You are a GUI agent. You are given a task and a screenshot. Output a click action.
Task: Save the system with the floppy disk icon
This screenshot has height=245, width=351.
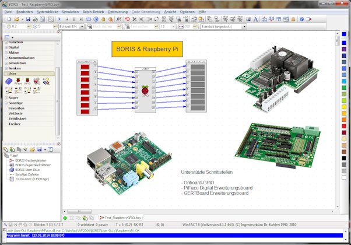[28, 19]
